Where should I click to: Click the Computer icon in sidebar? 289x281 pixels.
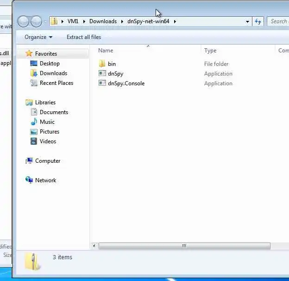point(29,161)
